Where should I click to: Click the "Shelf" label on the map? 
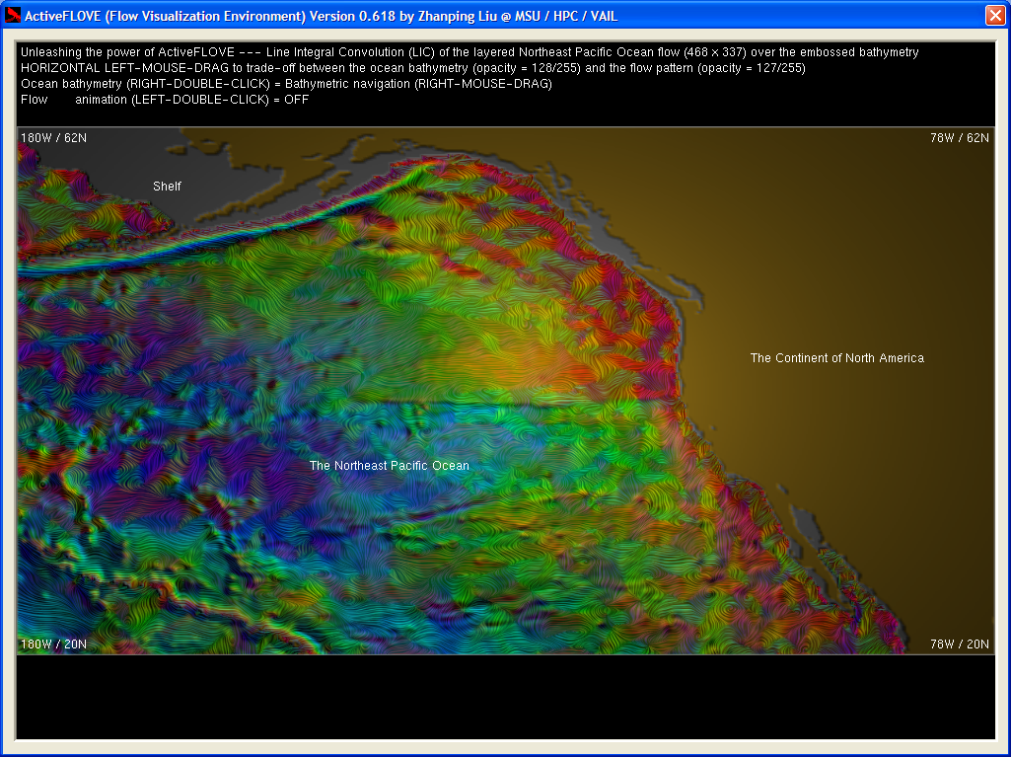point(167,187)
